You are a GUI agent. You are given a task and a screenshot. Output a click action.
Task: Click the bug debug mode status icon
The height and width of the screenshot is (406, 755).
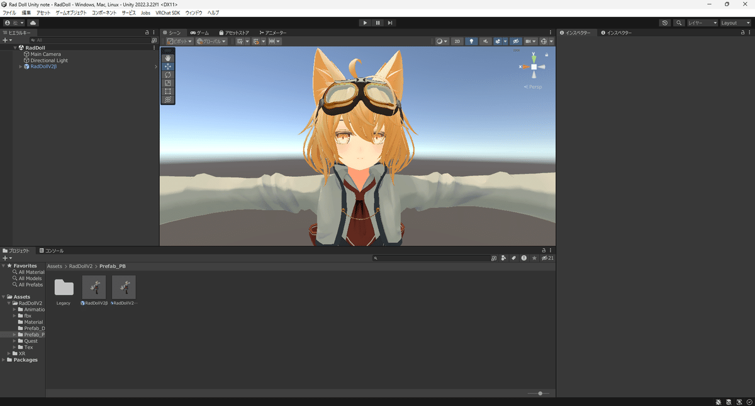coord(719,402)
